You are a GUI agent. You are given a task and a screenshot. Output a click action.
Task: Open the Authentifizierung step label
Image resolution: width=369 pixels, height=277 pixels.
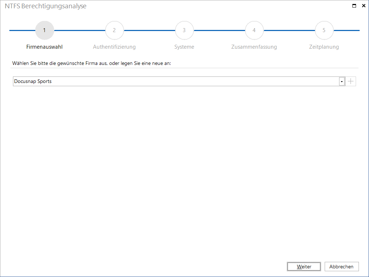(114, 47)
